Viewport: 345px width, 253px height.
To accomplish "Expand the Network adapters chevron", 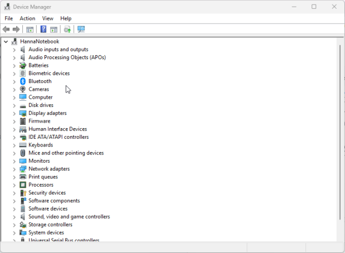I will [x=14, y=169].
